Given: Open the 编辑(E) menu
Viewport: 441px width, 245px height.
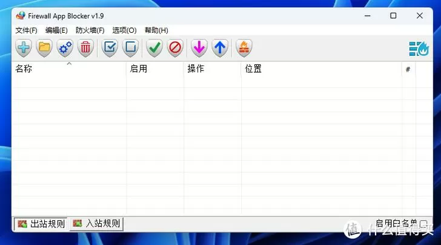Looking at the screenshot, I should coord(56,30).
